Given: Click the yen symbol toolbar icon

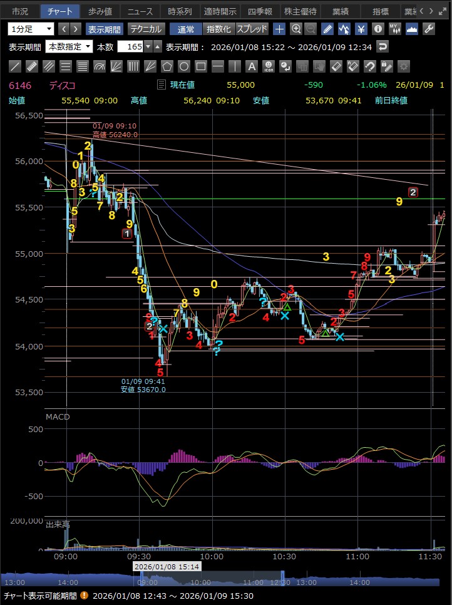Looking at the screenshot, I should coord(361,29).
